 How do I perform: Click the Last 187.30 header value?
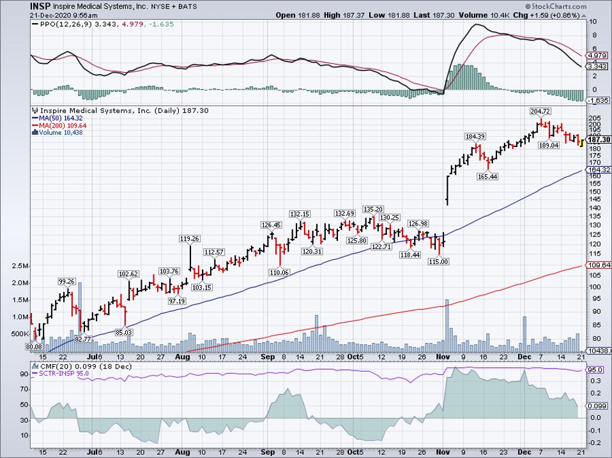tap(434, 15)
